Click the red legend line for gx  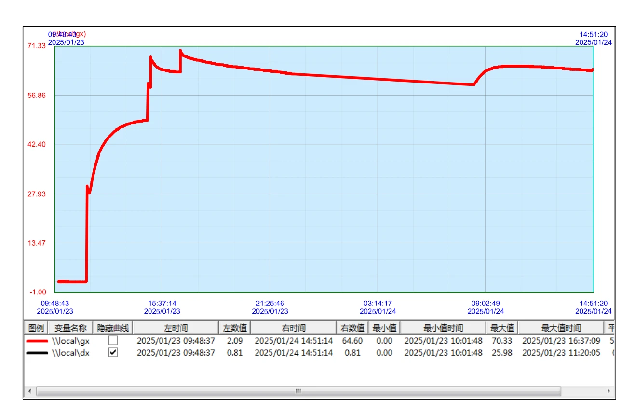(36, 341)
